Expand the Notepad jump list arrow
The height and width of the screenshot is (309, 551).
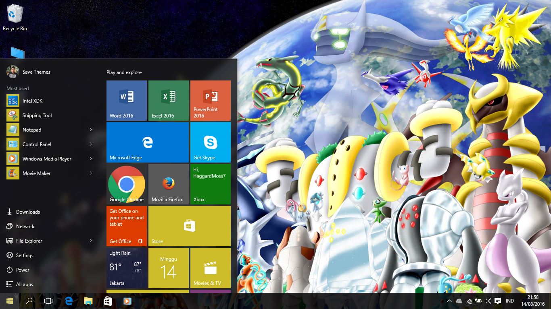pos(91,130)
